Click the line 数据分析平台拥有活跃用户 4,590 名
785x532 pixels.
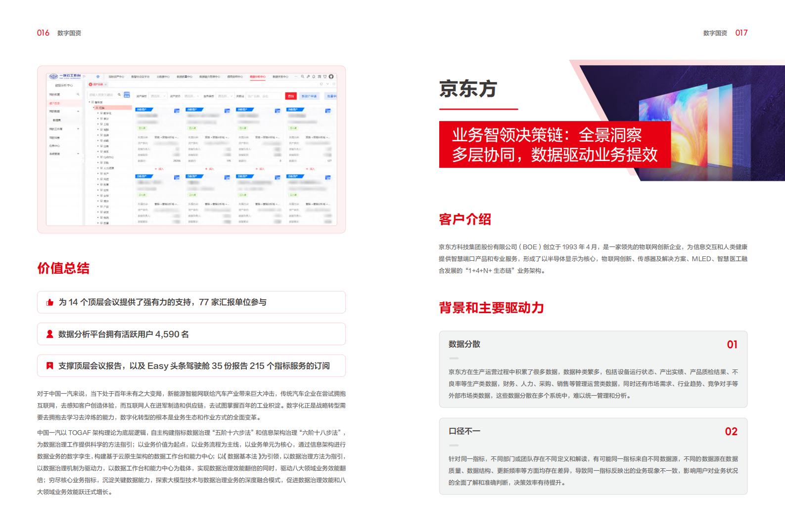pos(124,334)
